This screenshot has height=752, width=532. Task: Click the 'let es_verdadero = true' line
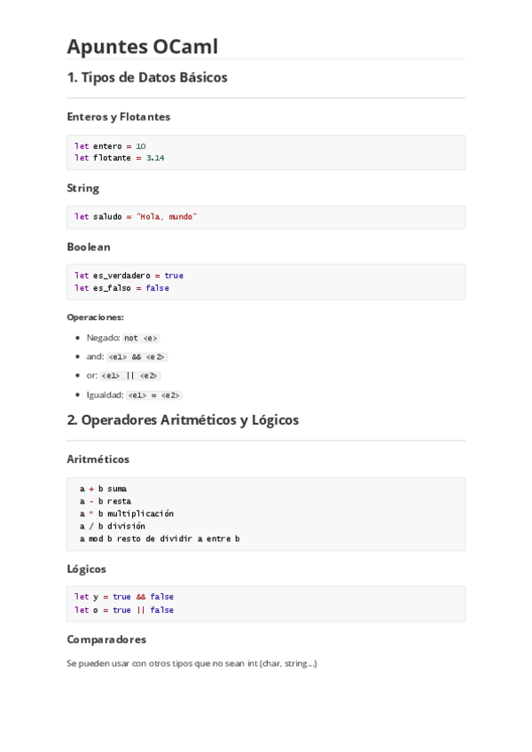[x=129, y=275]
